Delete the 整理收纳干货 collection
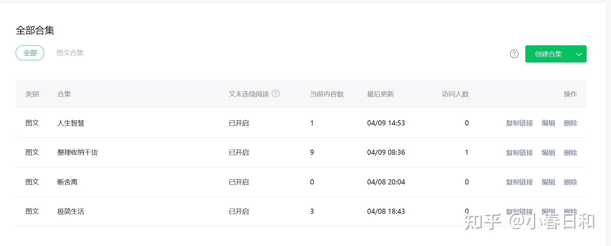611x246 pixels. 570,153
